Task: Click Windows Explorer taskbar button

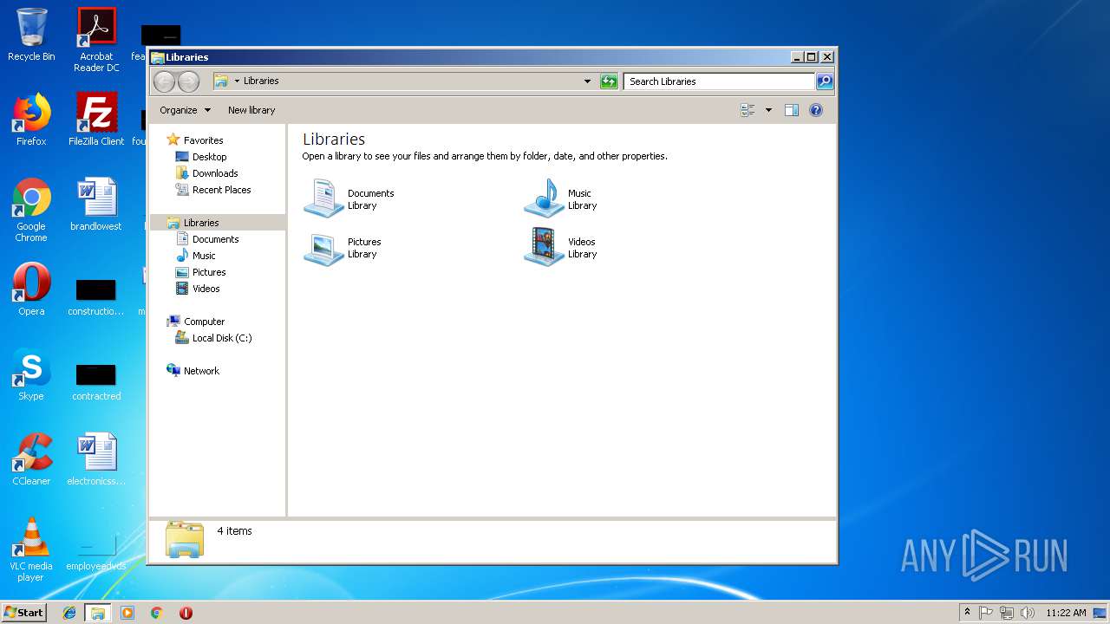Action: [98, 613]
